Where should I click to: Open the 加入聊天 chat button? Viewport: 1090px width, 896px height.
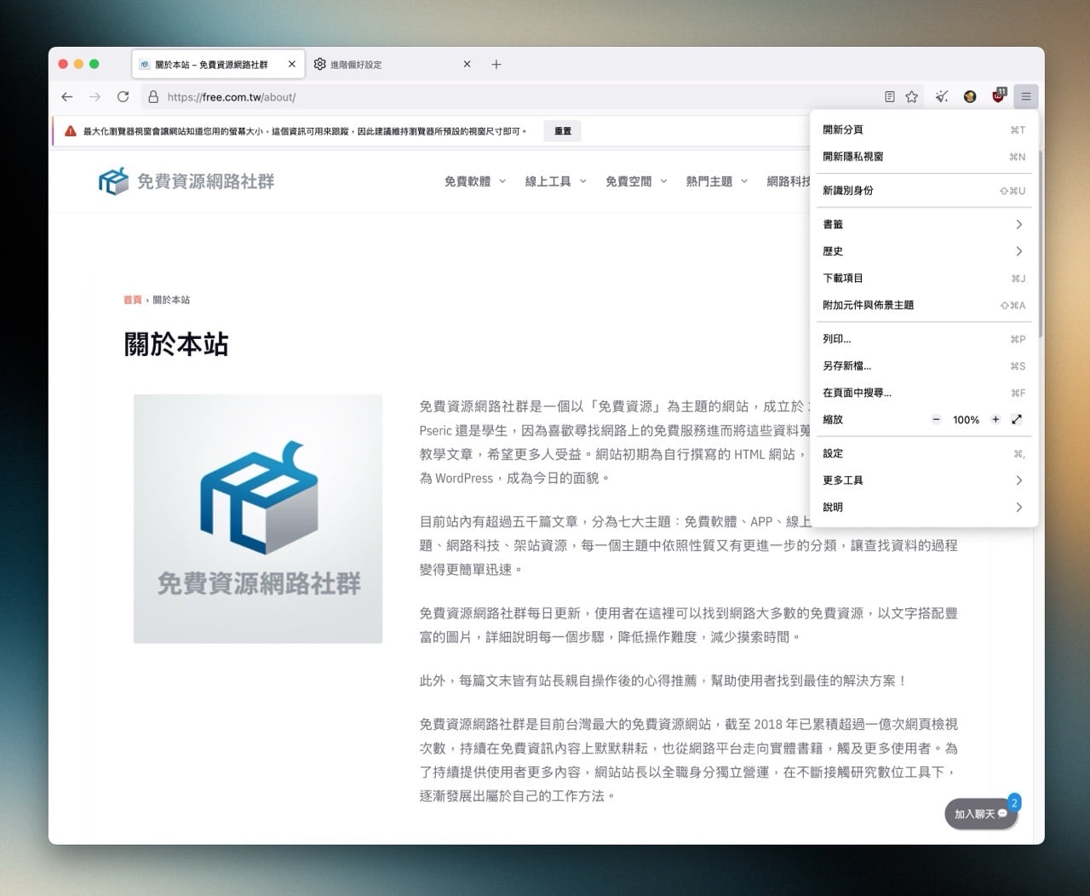(980, 813)
